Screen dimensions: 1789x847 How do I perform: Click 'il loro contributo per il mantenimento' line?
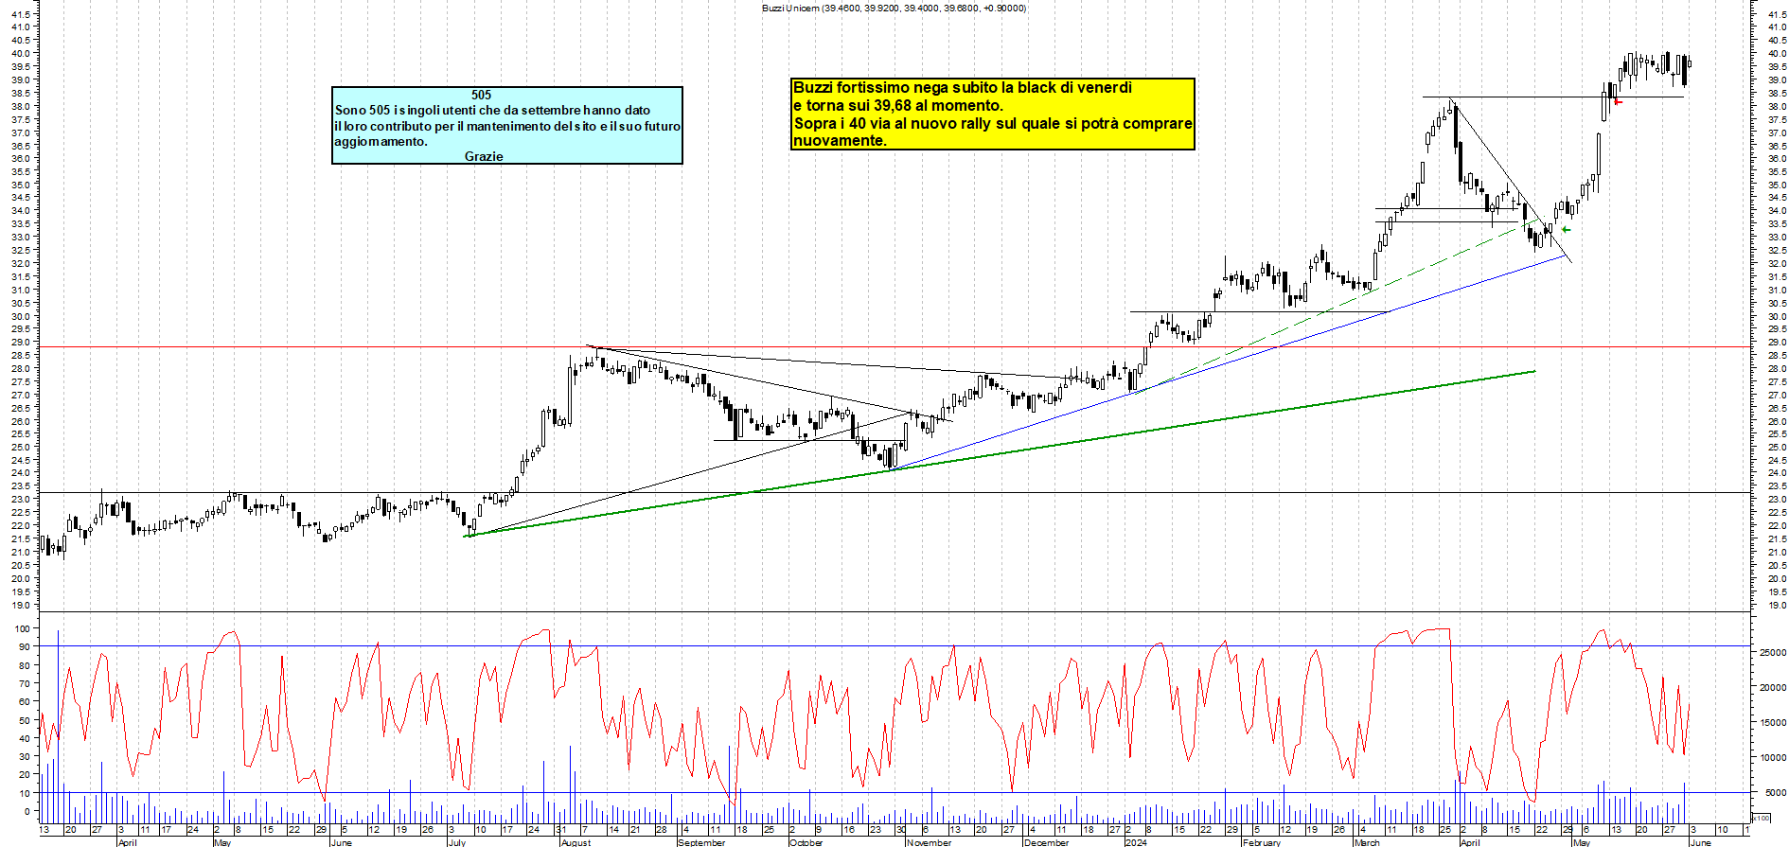[x=507, y=126]
